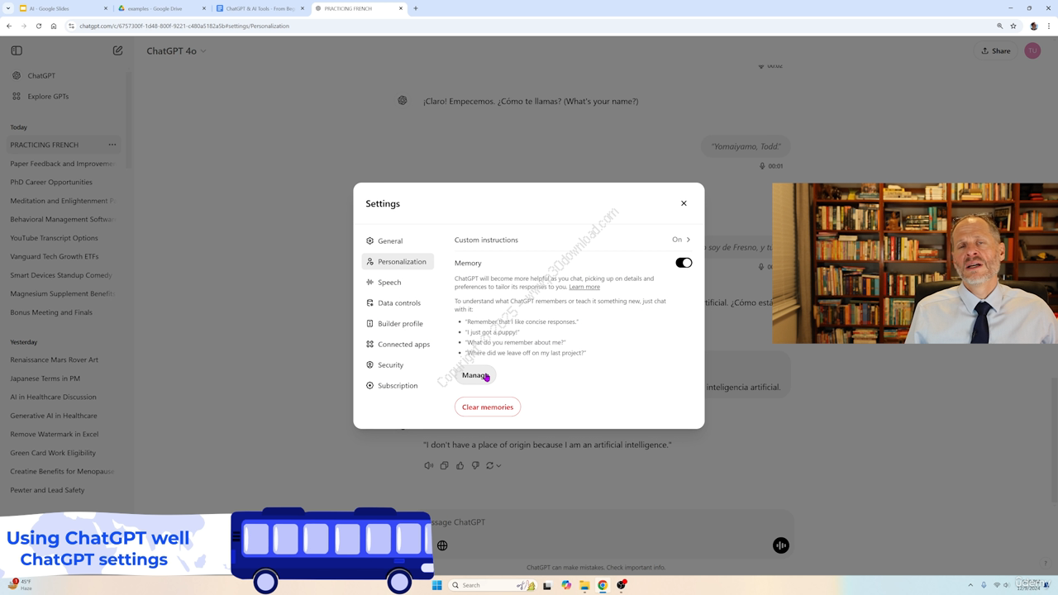Open Builder profile settings
Image resolution: width=1058 pixels, height=595 pixels.
pyautogui.click(x=398, y=323)
